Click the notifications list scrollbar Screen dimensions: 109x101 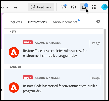coord(105,64)
